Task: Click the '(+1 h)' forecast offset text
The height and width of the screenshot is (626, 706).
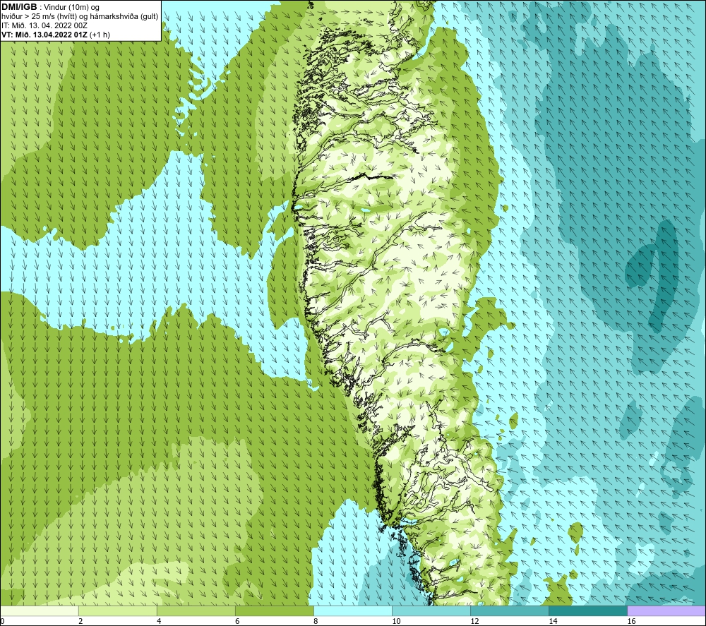Action: (100, 35)
